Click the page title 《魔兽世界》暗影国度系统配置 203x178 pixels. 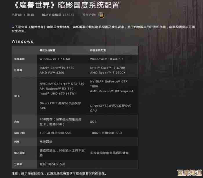tap(66, 5)
